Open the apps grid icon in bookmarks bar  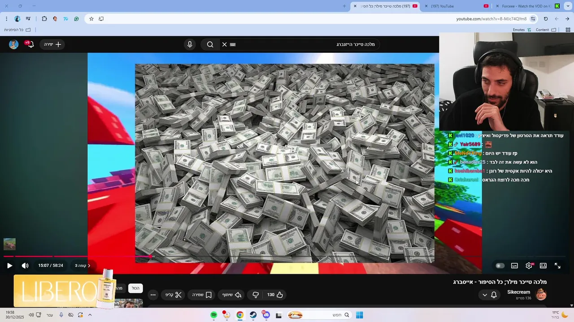[568, 30]
